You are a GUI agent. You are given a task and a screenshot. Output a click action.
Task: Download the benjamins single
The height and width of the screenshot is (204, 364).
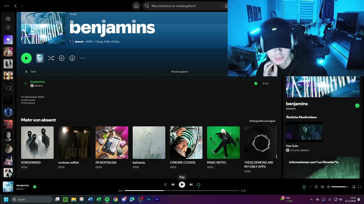72,58
